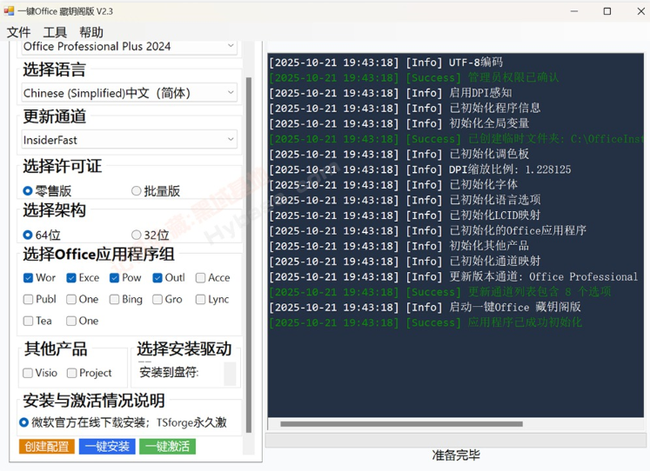
Task: Check the Visio product checkbox
Action: pyautogui.click(x=28, y=373)
